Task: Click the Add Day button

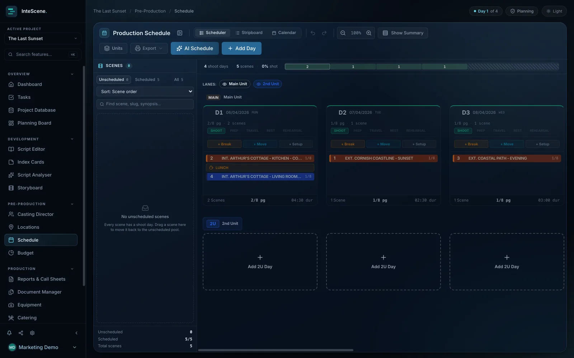Action: point(241,48)
